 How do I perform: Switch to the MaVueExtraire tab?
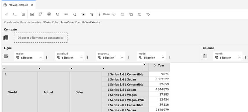[x=18, y=5]
